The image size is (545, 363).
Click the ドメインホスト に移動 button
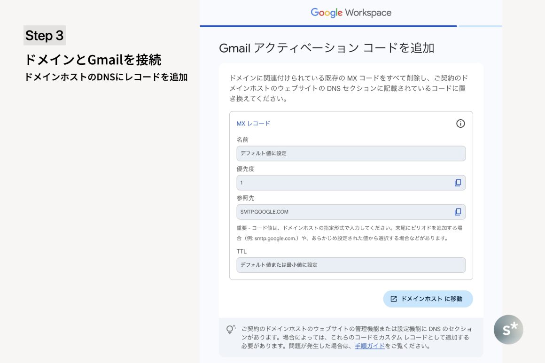click(x=428, y=299)
